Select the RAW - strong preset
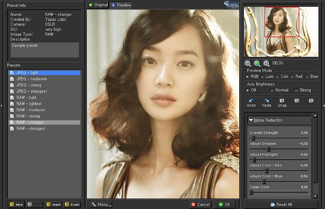 [44, 116]
